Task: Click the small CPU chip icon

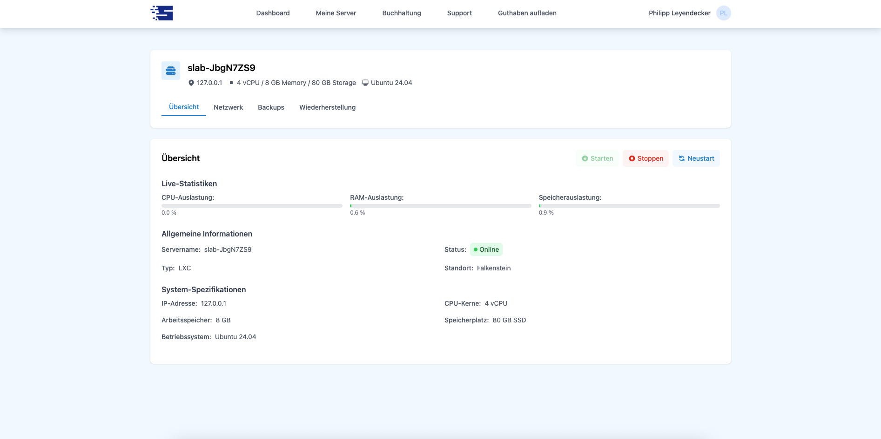Action: tap(231, 83)
